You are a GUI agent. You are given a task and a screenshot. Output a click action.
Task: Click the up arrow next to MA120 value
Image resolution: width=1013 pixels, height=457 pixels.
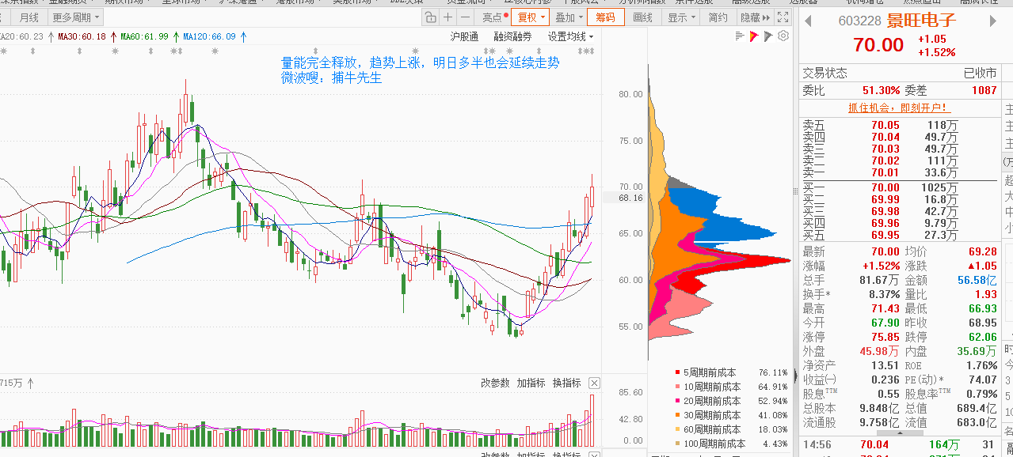pos(242,36)
